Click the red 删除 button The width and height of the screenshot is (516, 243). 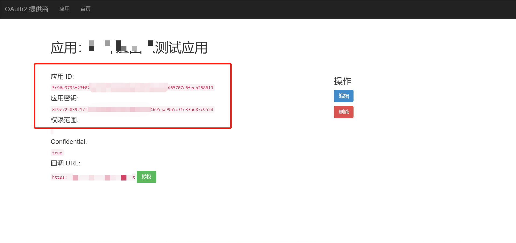tap(344, 112)
